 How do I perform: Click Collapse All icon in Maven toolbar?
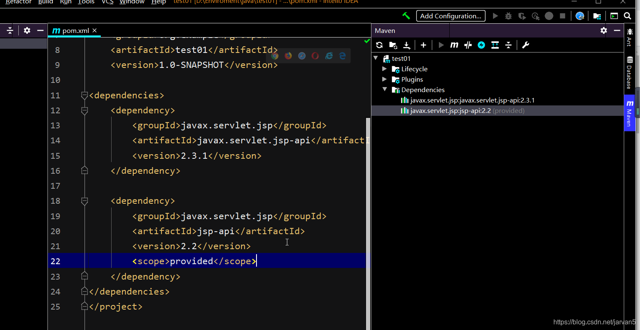point(508,45)
